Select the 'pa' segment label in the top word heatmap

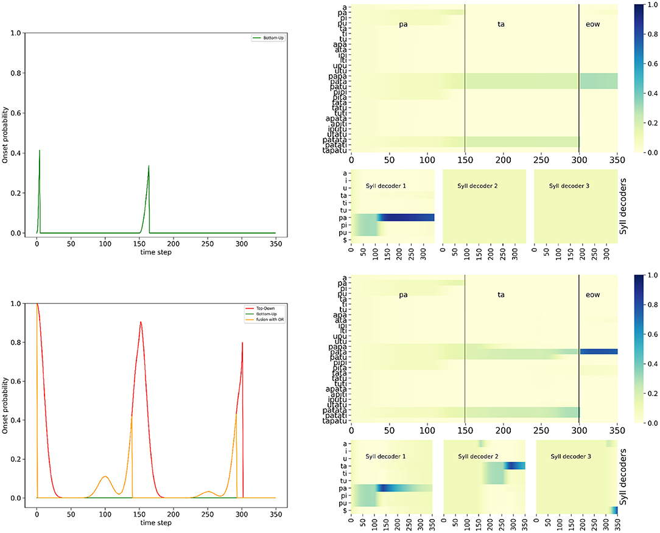click(403, 24)
